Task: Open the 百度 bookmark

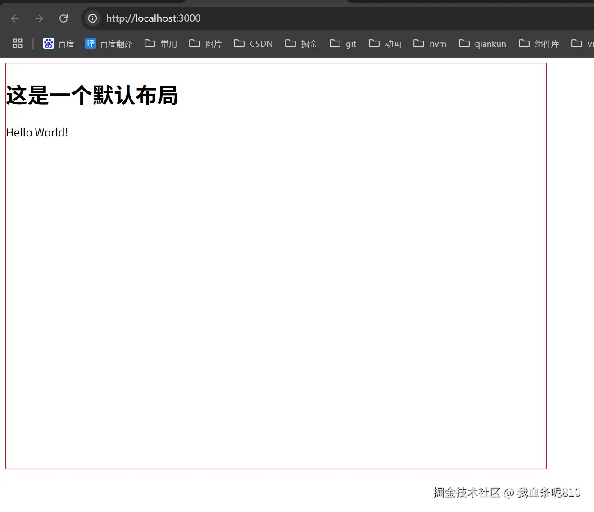Action: click(x=59, y=44)
